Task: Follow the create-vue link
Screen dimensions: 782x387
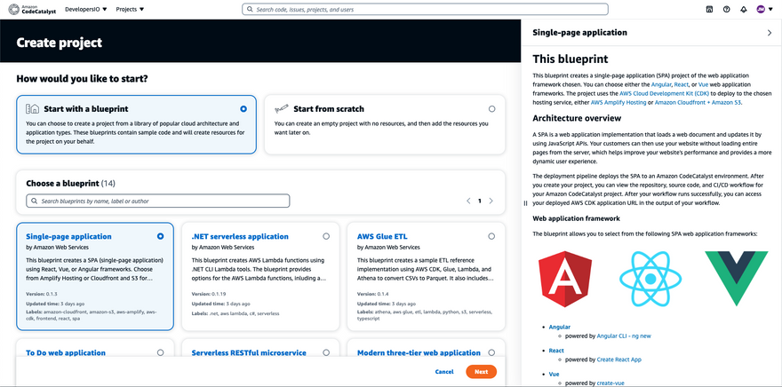Action: pos(610,383)
